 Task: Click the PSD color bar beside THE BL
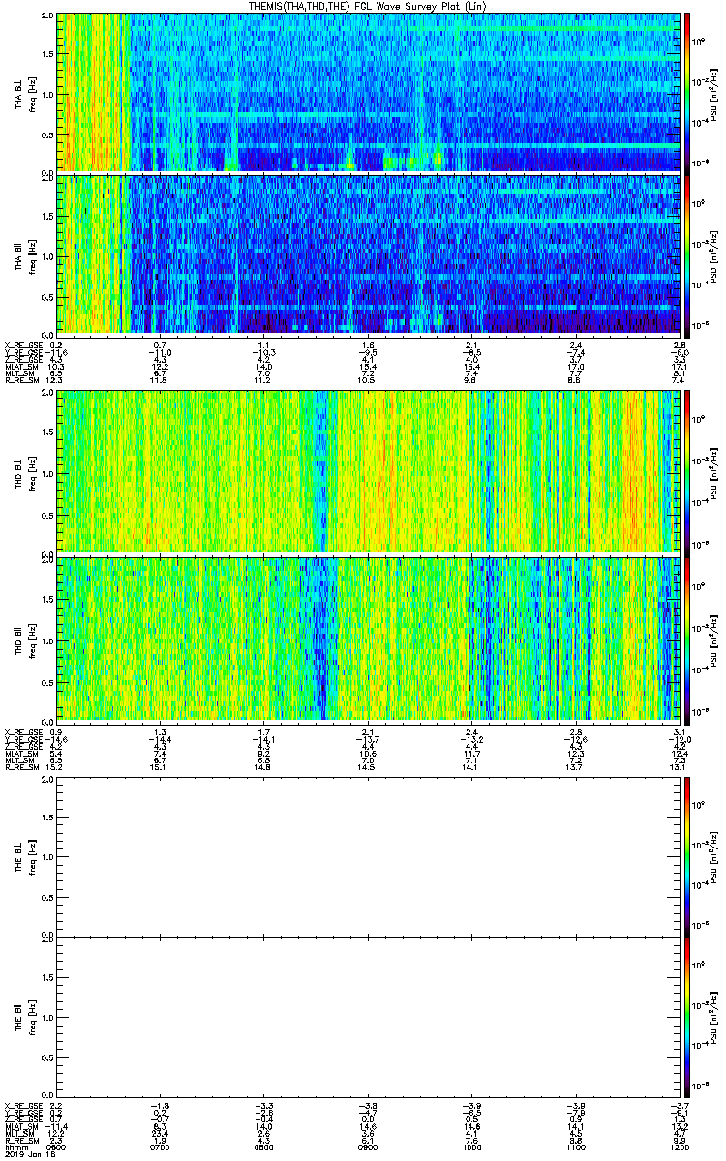(687, 856)
